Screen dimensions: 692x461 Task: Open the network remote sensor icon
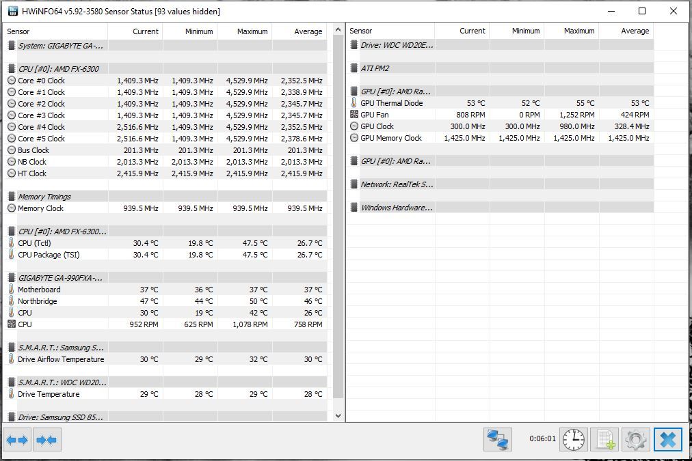tap(497, 439)
